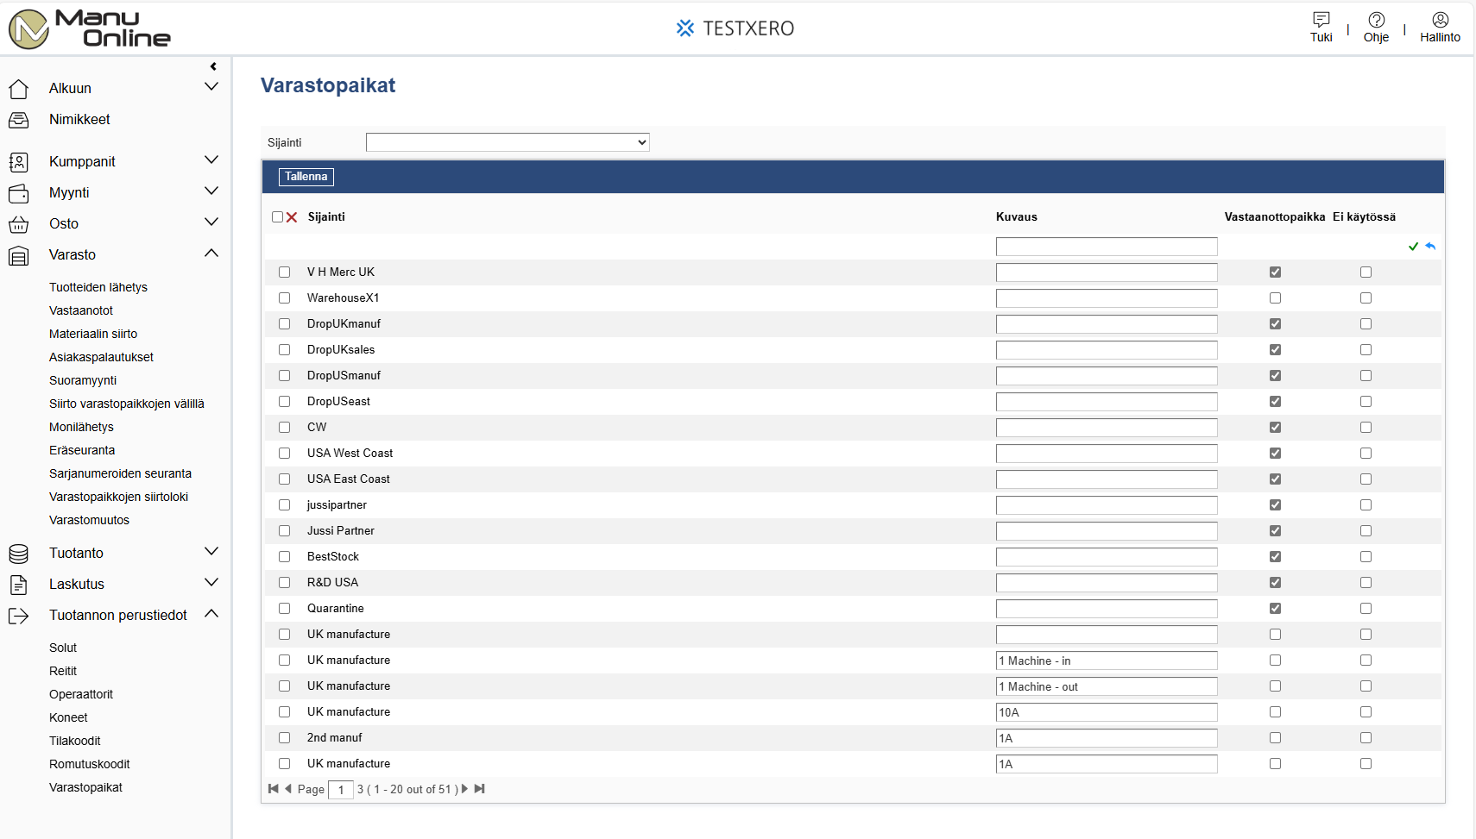Open the Koneet link
This screenshot has width=1476, height=839.
[68, 717]
